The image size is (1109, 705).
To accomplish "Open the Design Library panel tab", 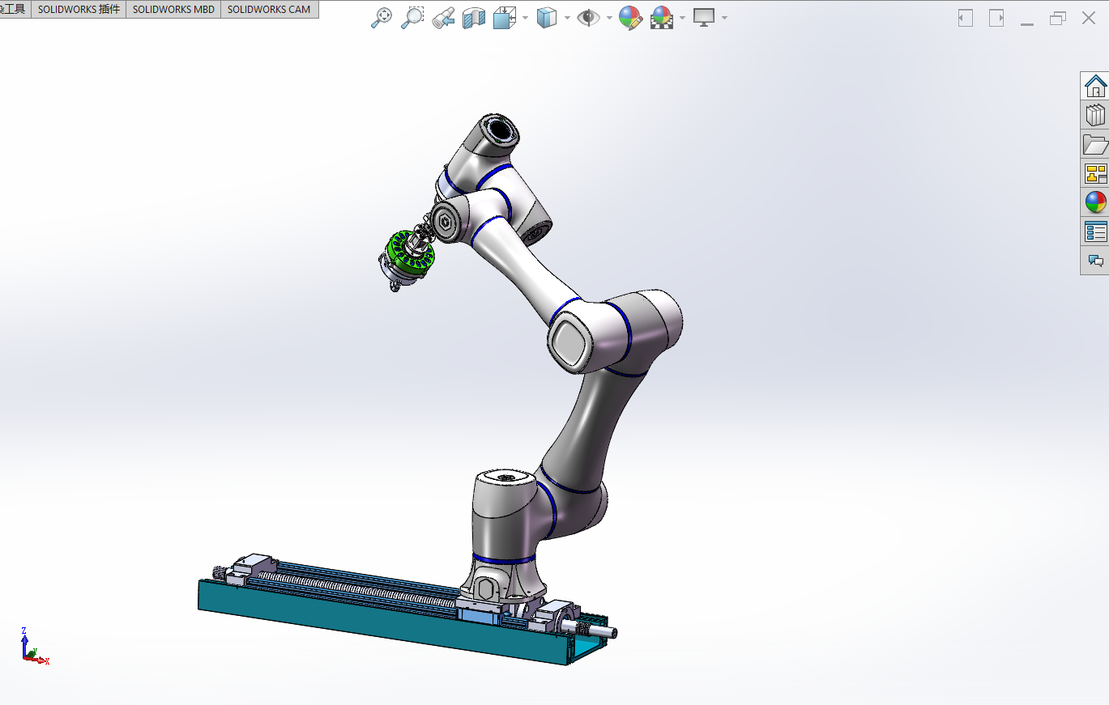I will point(1095,115).
